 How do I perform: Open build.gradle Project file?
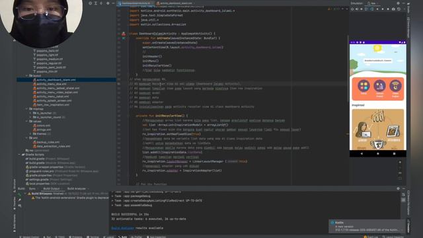48,159
